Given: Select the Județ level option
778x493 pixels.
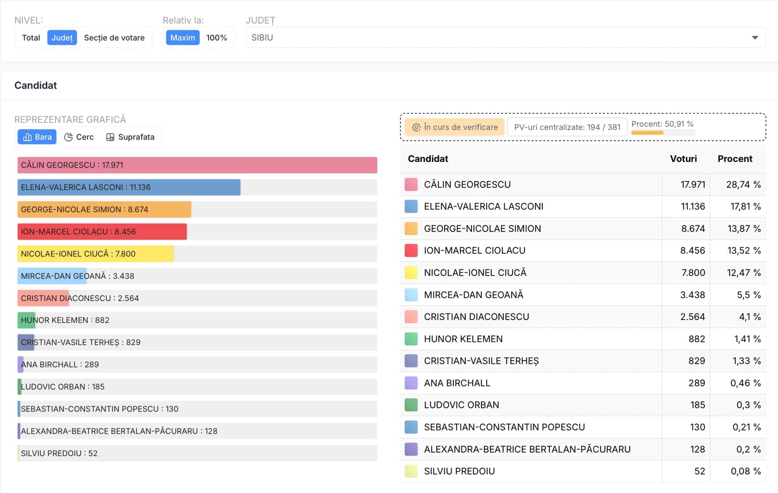Looking at the screenshot, I should coord(62,38).
